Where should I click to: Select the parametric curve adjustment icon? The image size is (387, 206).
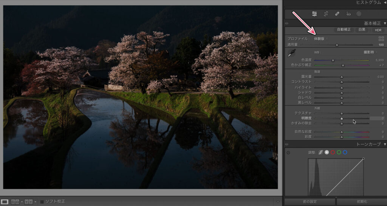click(x=320, y=152)
